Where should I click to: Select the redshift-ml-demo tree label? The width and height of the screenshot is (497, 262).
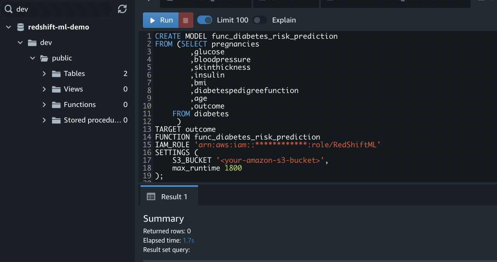(59, 27)
